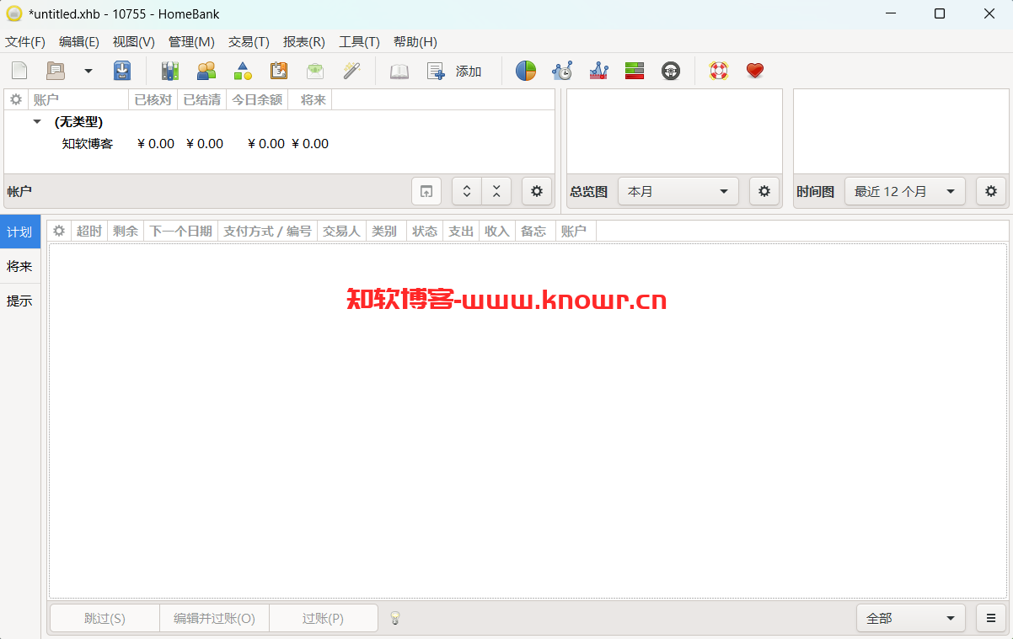
Task: Open trend time report (clock chart icon)
Action: [562, 72]
